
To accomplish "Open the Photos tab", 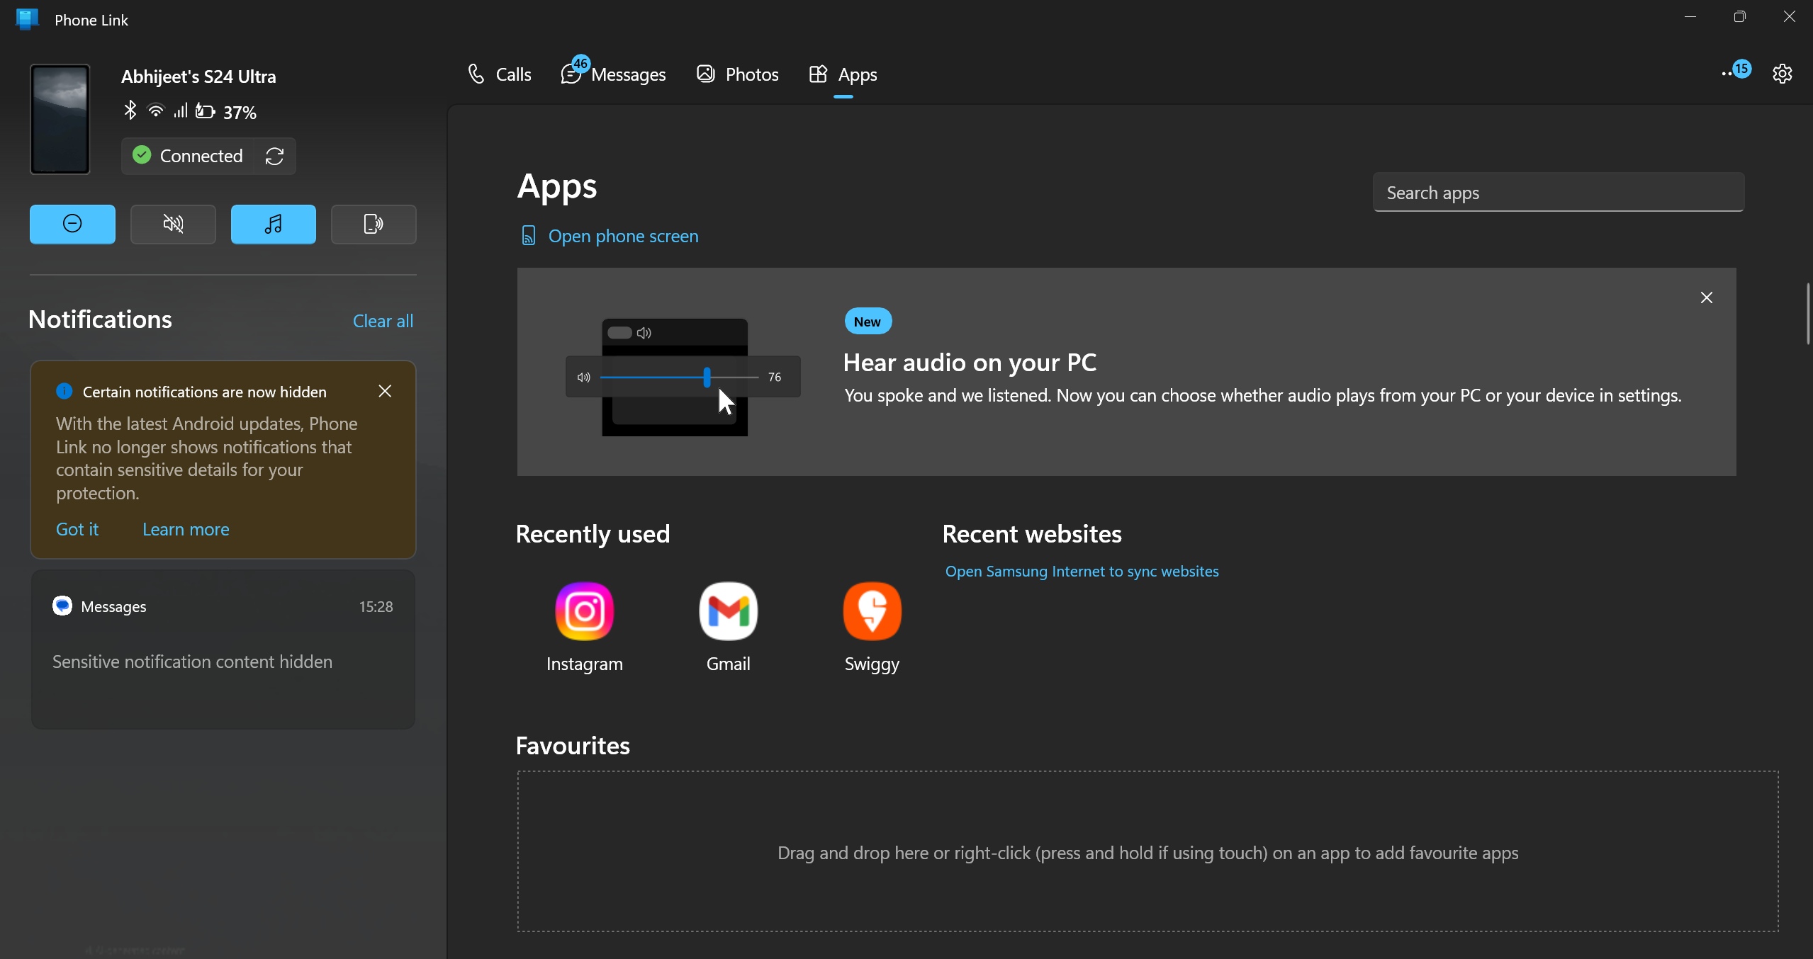I will click(738, 74).
